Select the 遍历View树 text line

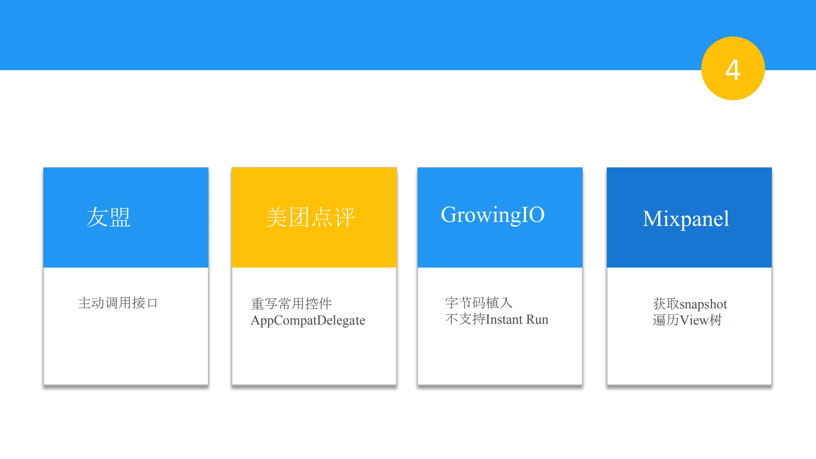686,321
